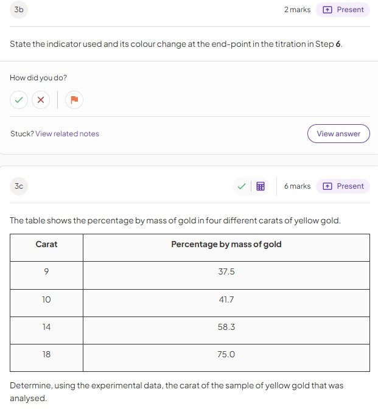Select the table cell showing 41.7
The height and width of the screenshot is (409, 378).
(226, 299)
